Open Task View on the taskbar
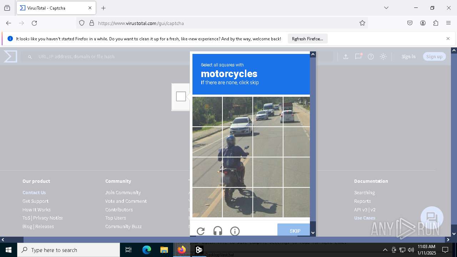Image resolution: width=457 pixels, height=257 pixels. pyautogui.click(x=129, y=250)
